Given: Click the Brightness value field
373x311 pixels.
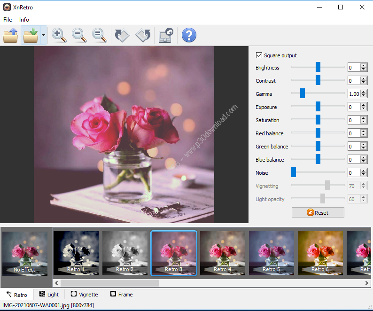Looking at the screenshot, I should click(354, 68).
